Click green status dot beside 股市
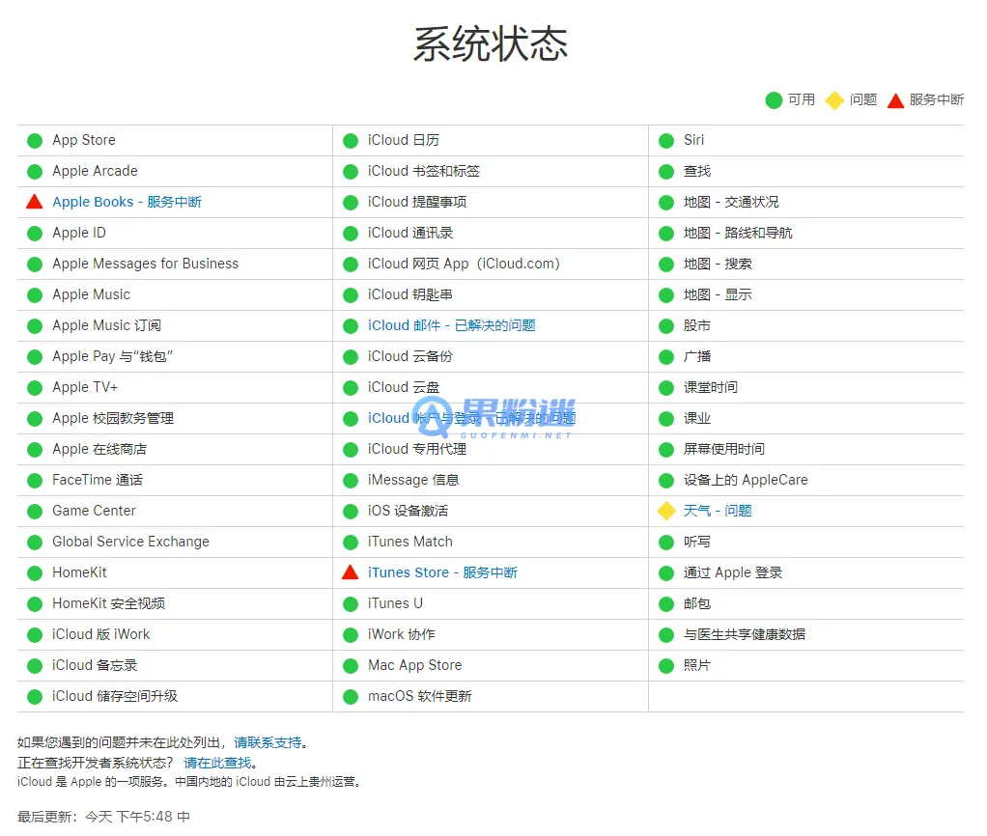This screenshot has height=836, width=987. 666,326
